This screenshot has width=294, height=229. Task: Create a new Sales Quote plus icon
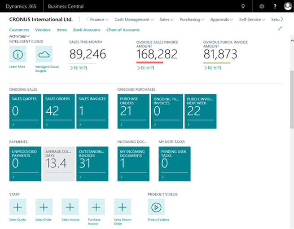(18, 207)
